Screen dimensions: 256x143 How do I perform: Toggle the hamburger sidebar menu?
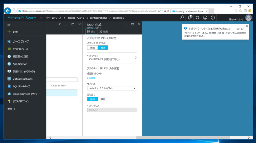pyautogui.click(x=9, y=25)
